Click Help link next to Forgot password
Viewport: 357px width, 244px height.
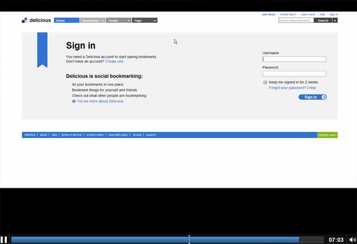coord(312,88)
